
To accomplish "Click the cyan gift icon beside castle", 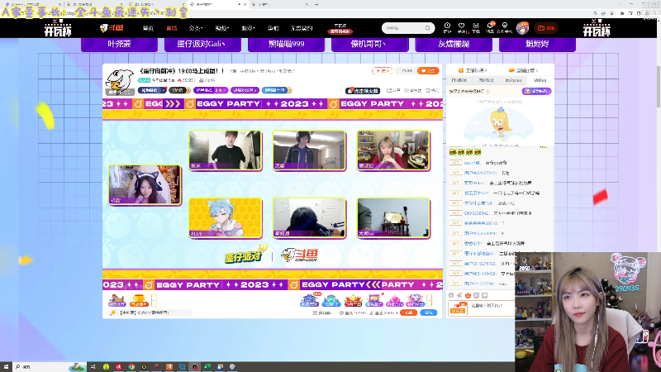I will tap(331, 300).
